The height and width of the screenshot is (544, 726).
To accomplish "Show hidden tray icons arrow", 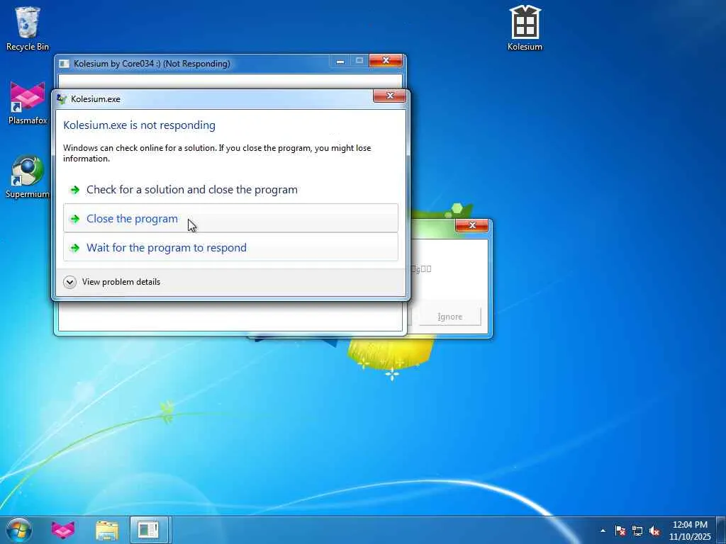I will [x=603, y=531].
